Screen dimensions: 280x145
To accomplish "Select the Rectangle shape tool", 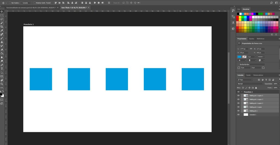I will pos(2,76).
